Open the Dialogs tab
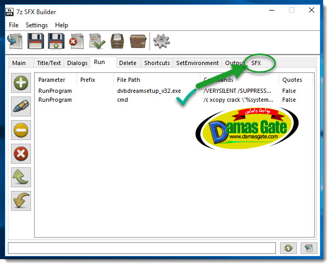Screen dimensions: 331x267 tap(77, 63)
